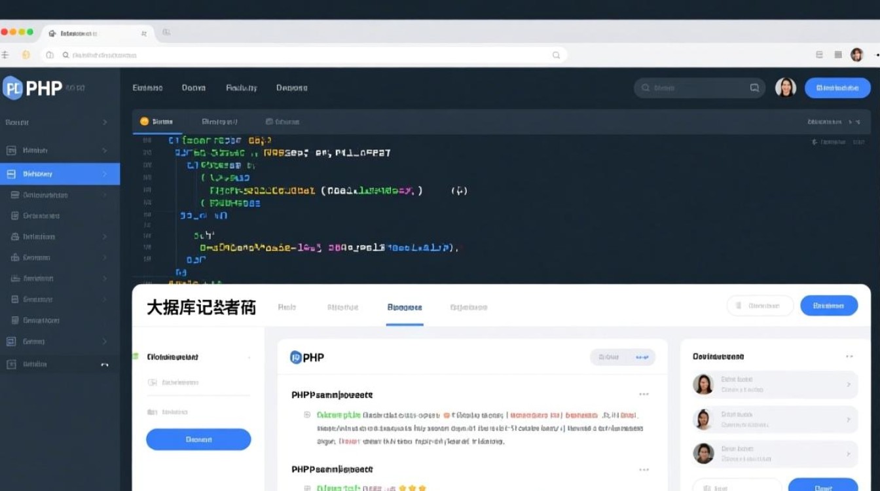The image size is (880, 491).
Task: Toggle the checkbox beside the first modal list entry
Action: (306, 413)
